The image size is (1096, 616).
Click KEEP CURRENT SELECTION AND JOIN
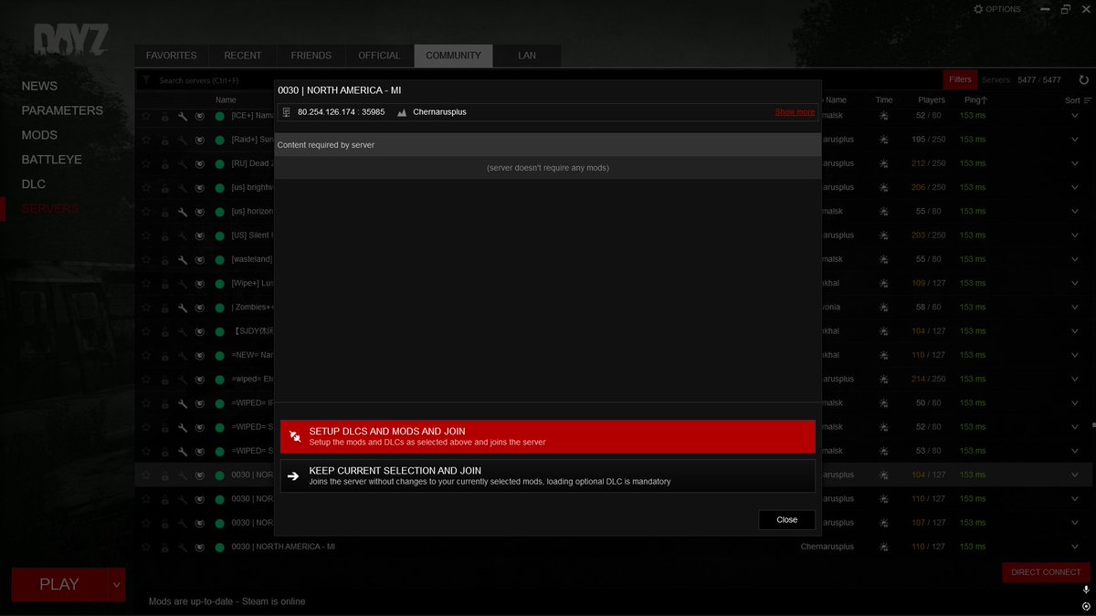[548, 476]
